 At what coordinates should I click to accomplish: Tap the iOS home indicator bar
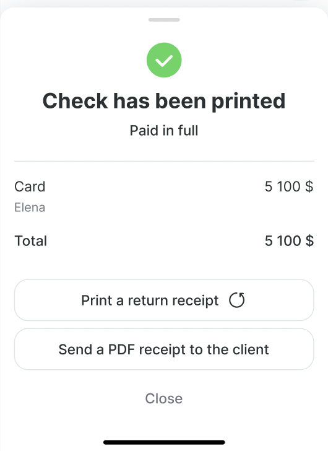pyautogui.click(x=164, y=442)
